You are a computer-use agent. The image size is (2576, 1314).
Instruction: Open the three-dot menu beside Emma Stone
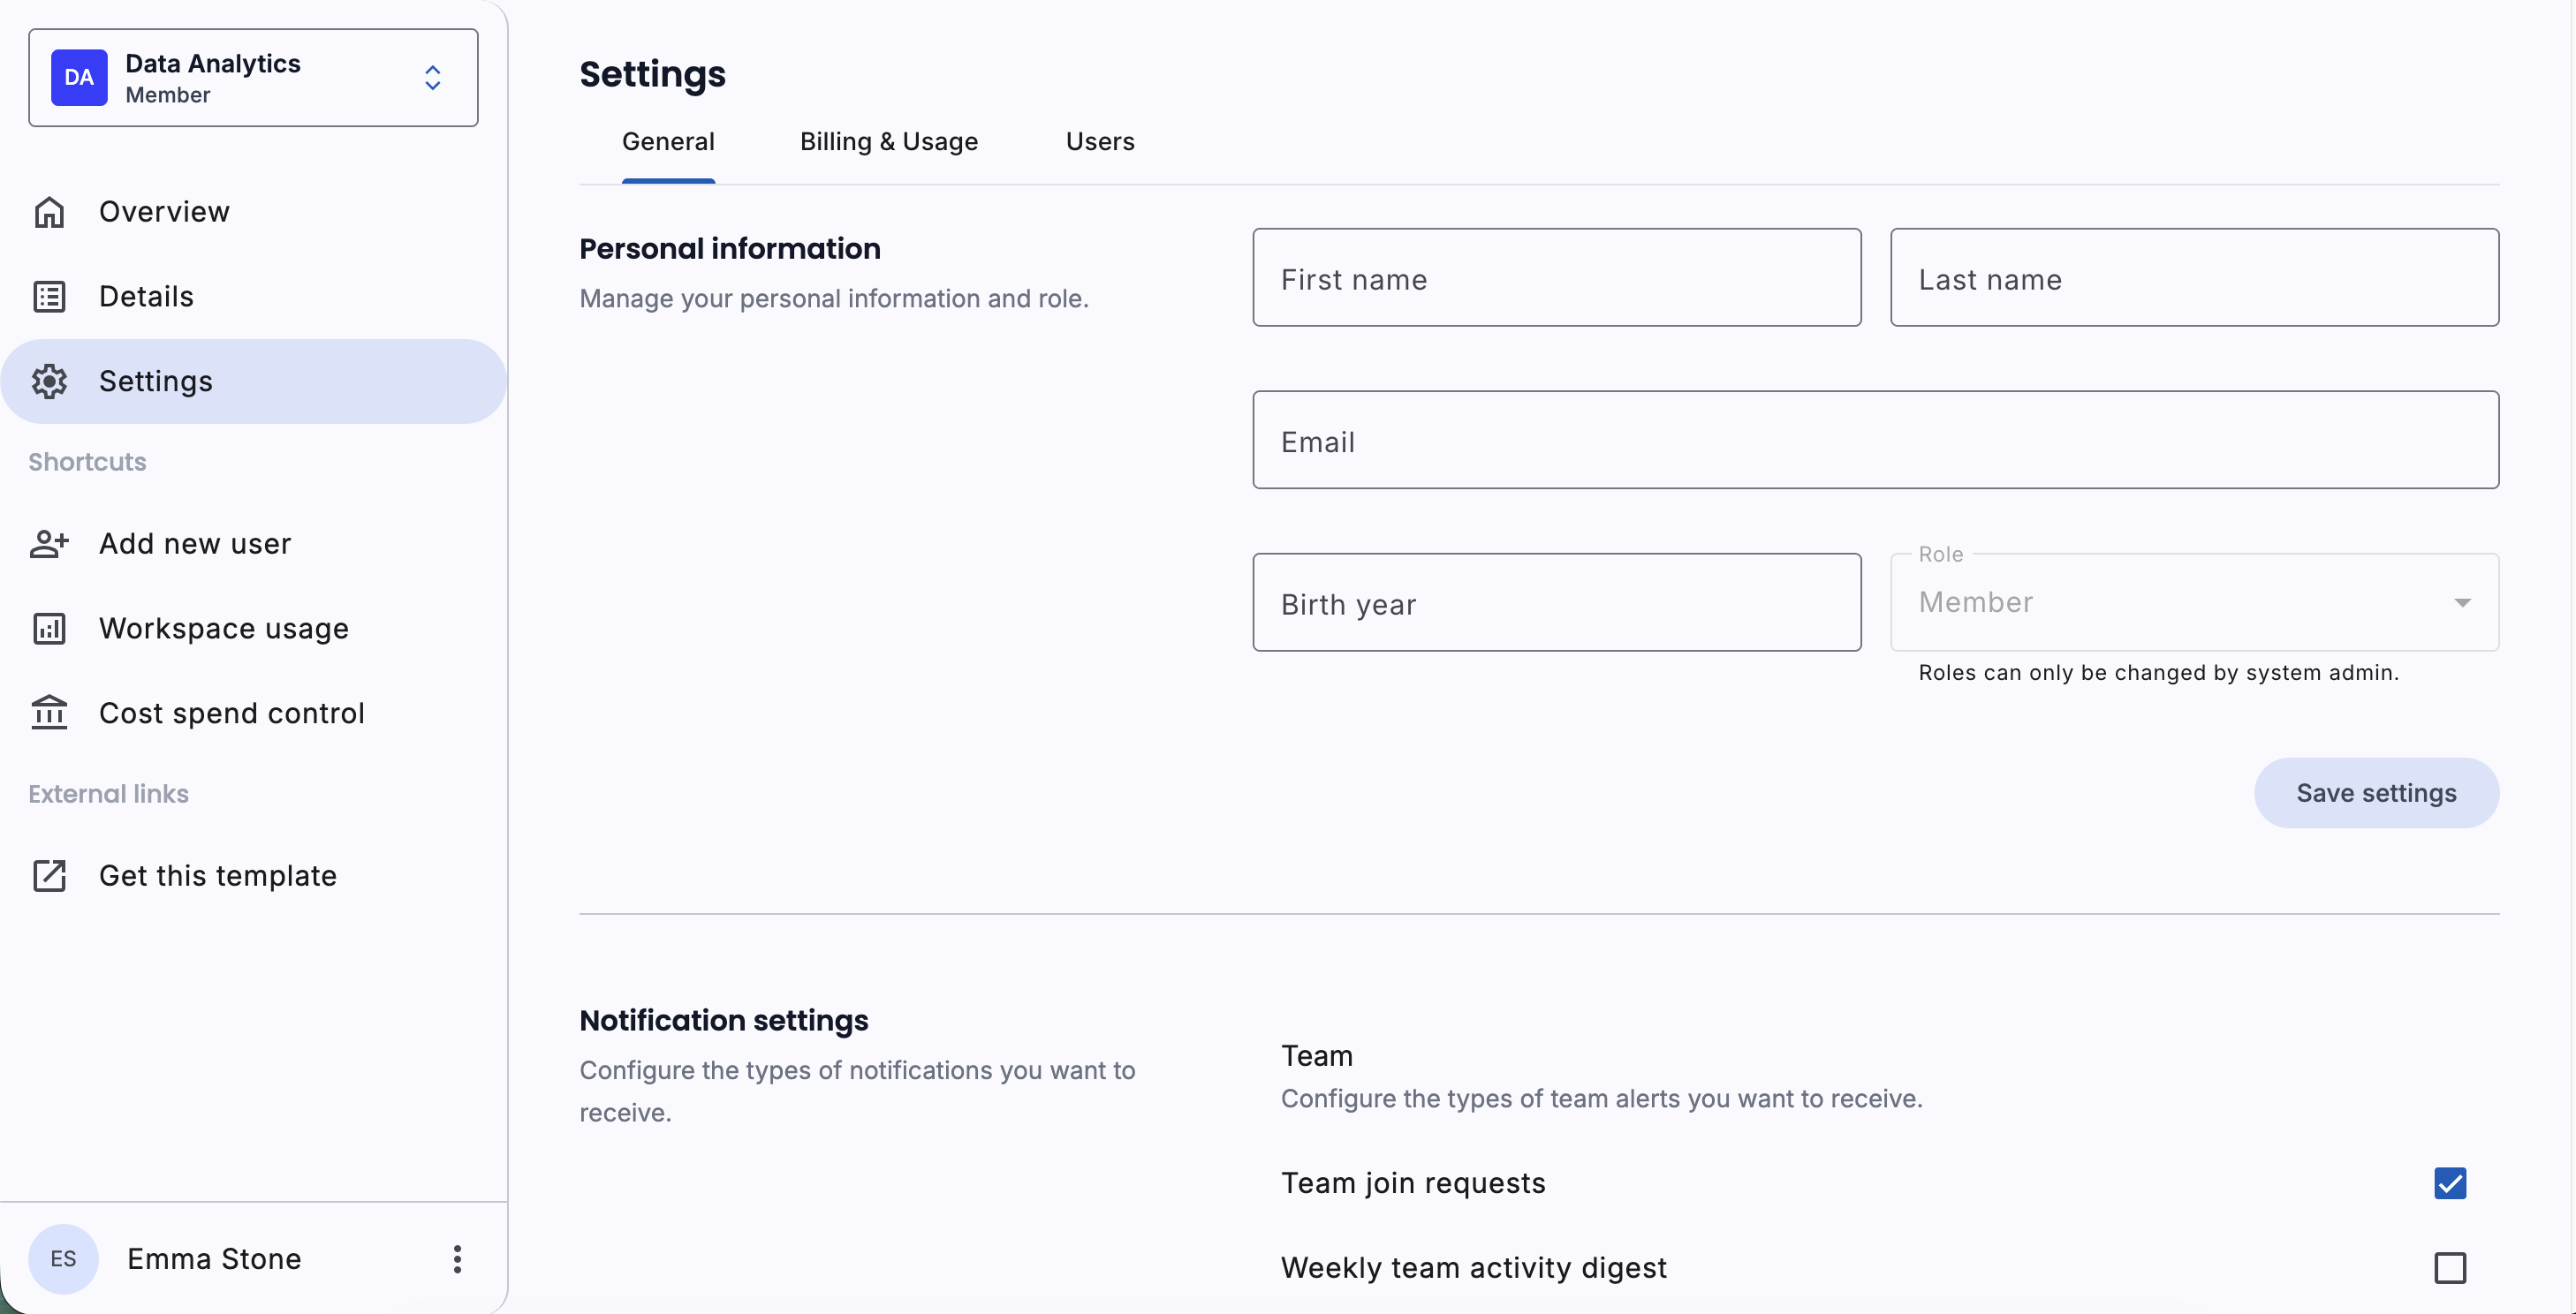tap(457, 1259)
